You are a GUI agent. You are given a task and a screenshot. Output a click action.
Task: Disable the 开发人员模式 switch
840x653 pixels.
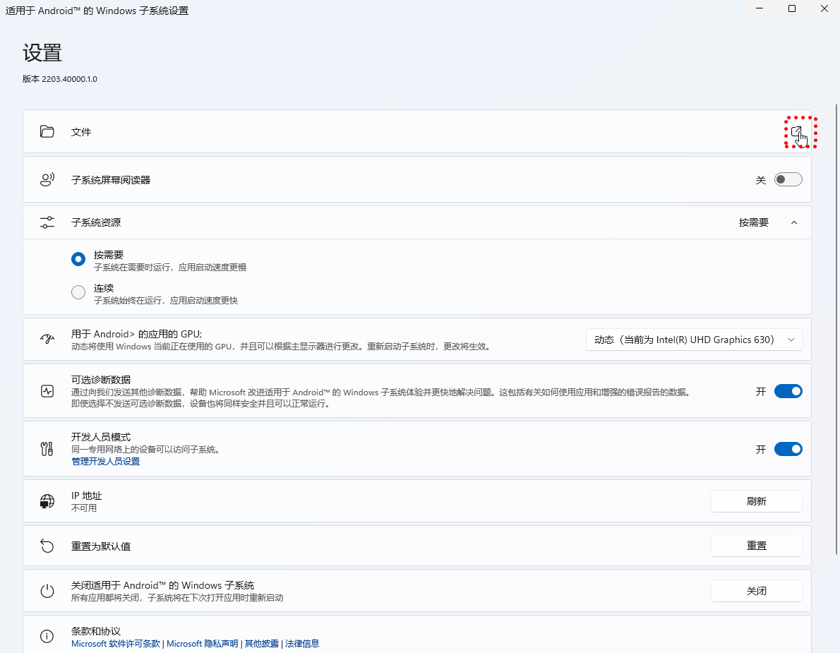pyautogui.click(x=788, y=449)
